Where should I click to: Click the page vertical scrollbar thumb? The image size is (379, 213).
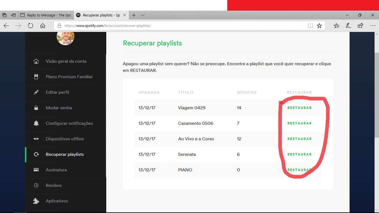click(377, 95)
